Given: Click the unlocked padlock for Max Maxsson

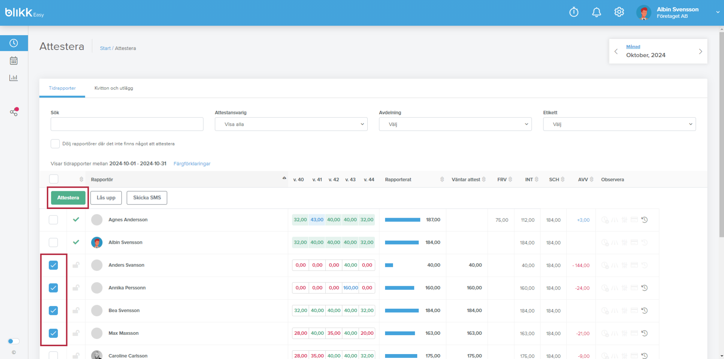Looking at the screenshot, I should click(x=76, y=333).
